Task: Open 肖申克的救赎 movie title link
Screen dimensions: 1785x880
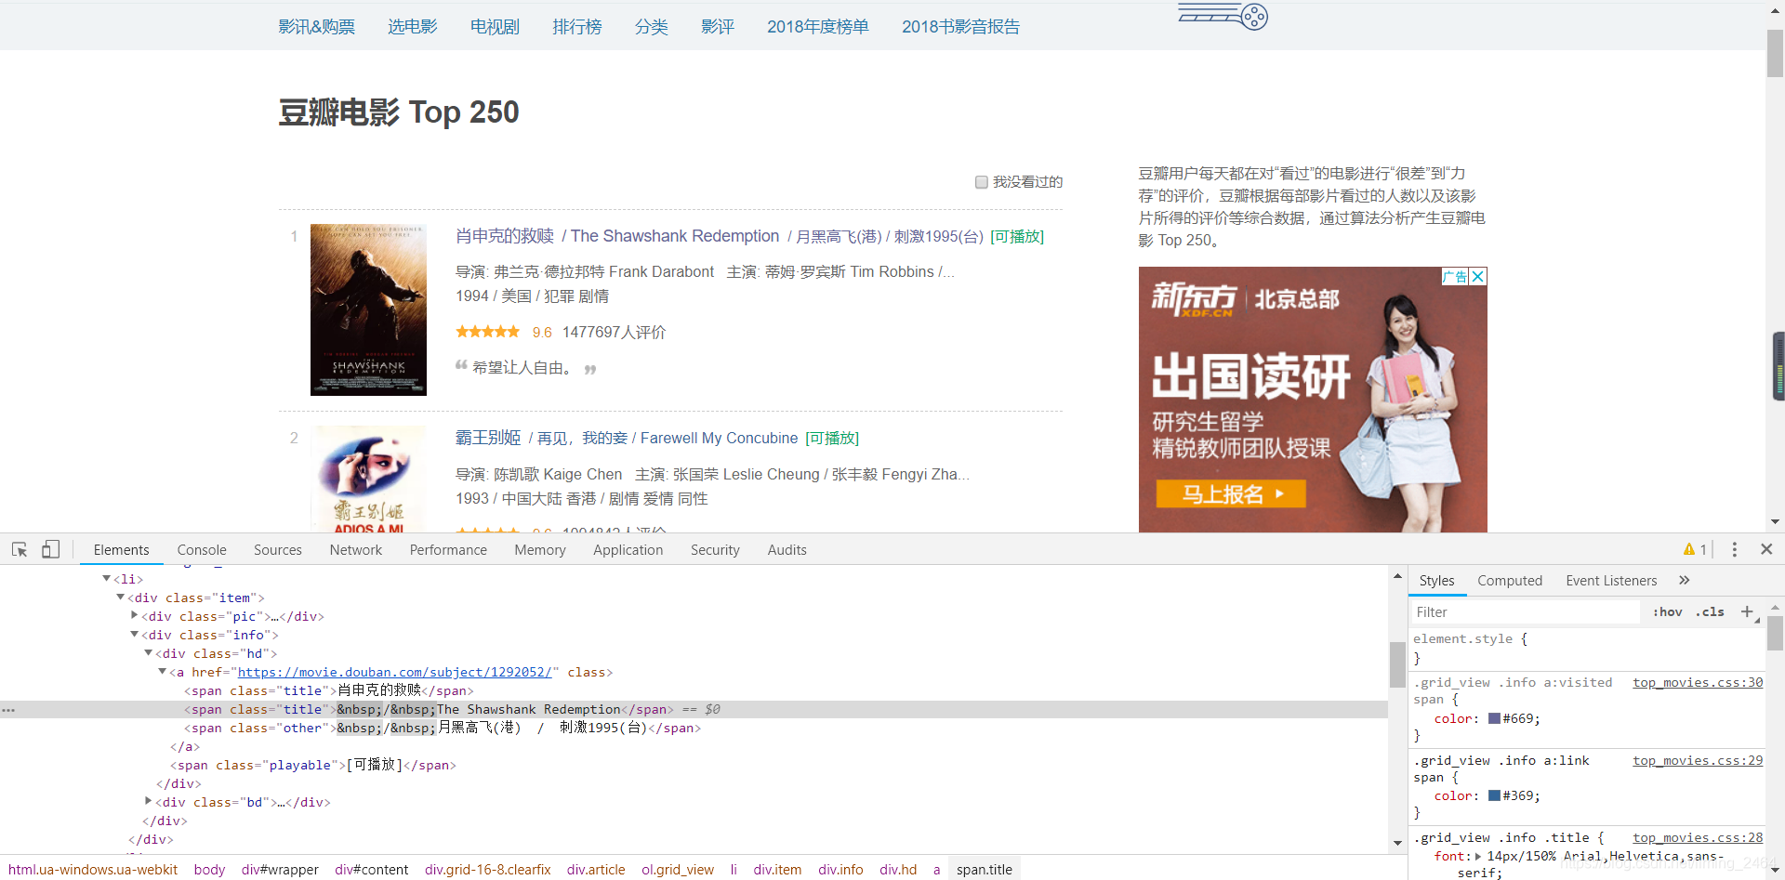Action: point(505,236)
